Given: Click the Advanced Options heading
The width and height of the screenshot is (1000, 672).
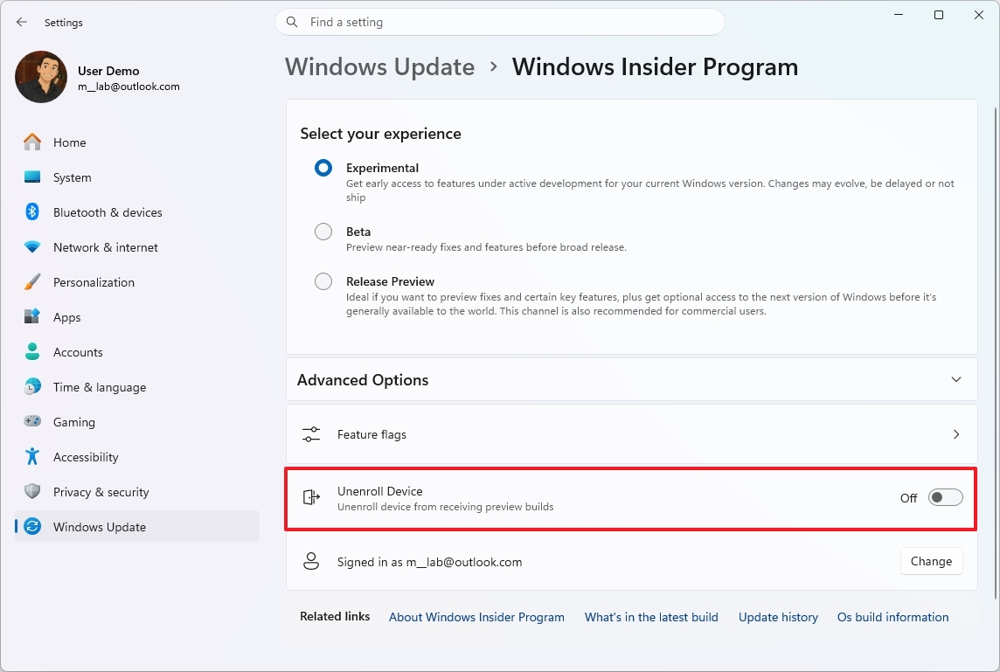Looking at the screenshot, I should [x=363, y=380].
